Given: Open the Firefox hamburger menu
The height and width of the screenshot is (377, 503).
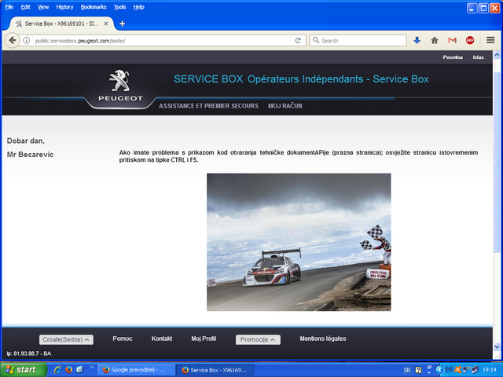Looking at the screenshot, I should (x=490, y=40).
